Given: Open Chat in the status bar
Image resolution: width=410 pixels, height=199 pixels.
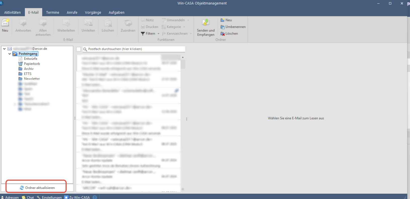Looking at the screenshot, I should point(28,197).
